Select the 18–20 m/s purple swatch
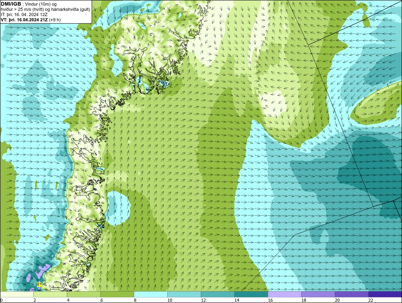This screenshot has width=402, height=303. 318,294
